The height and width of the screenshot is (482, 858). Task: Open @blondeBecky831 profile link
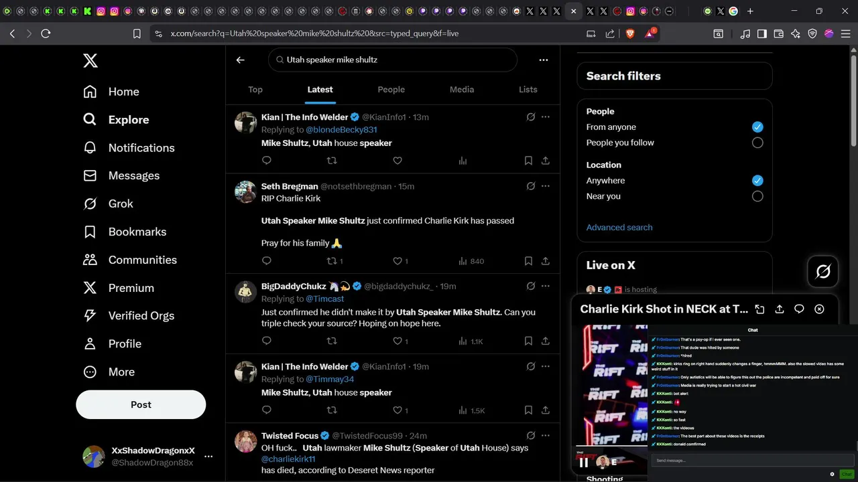341,130
